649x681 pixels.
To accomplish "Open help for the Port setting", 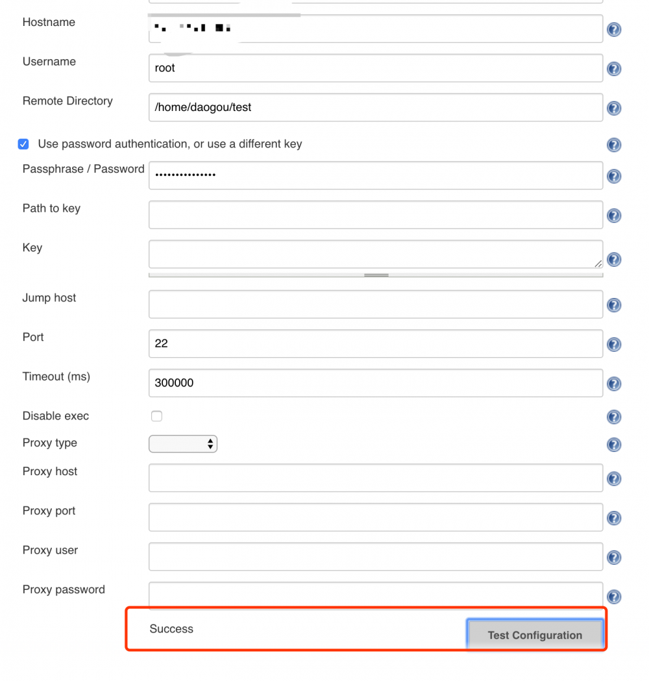I will pos(613,344).
